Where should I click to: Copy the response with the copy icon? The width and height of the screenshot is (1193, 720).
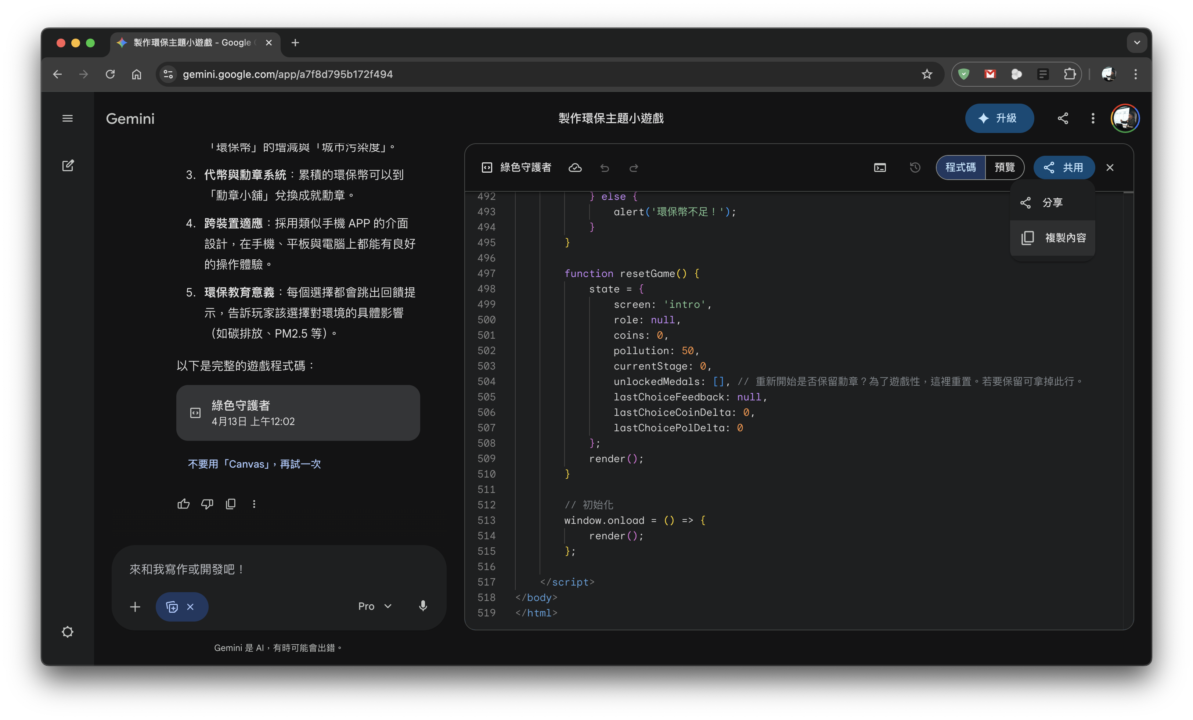230,504
